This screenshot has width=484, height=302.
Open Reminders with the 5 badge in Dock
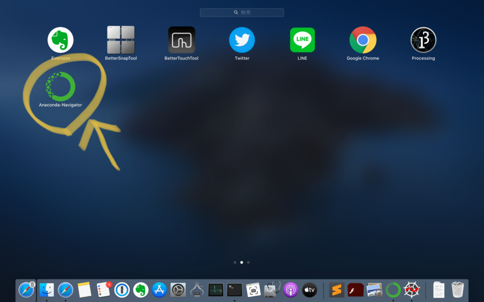click(x=103, y=289)
